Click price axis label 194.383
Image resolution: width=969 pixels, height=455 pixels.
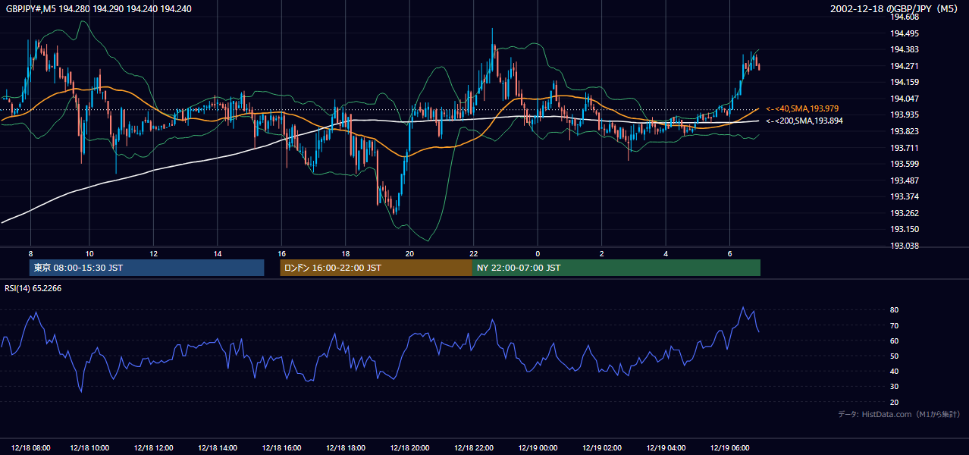[x=905, y=49]
